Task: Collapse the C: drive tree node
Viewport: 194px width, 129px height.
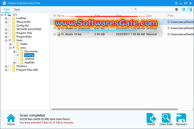Action: pos(2,15)
